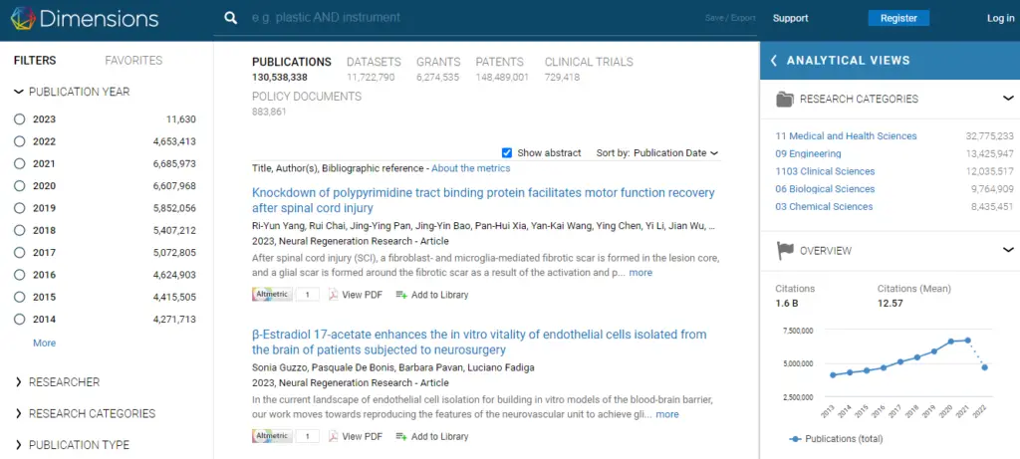Open the β-Estradiol 17-acetate article title
This screenshot has height=459, width=1020.
pyautogui.click(x=479, y=342)
